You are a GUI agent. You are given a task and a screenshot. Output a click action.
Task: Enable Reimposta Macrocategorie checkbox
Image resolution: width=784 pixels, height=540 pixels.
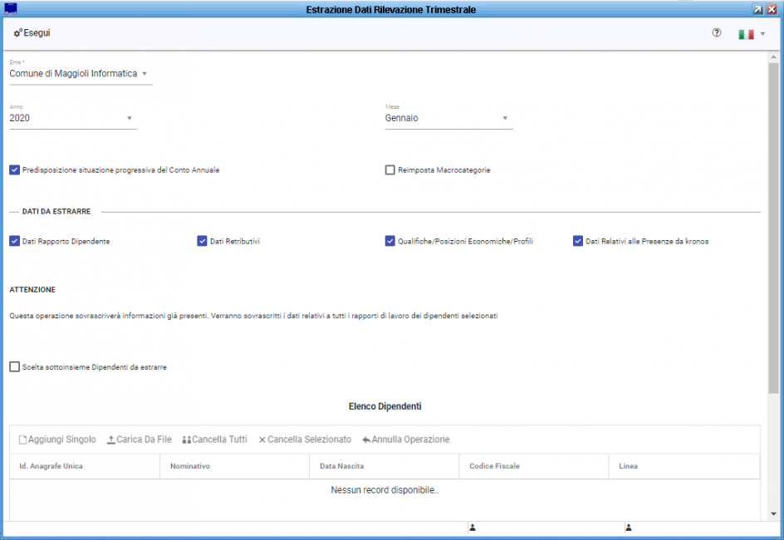click(390, 170)
